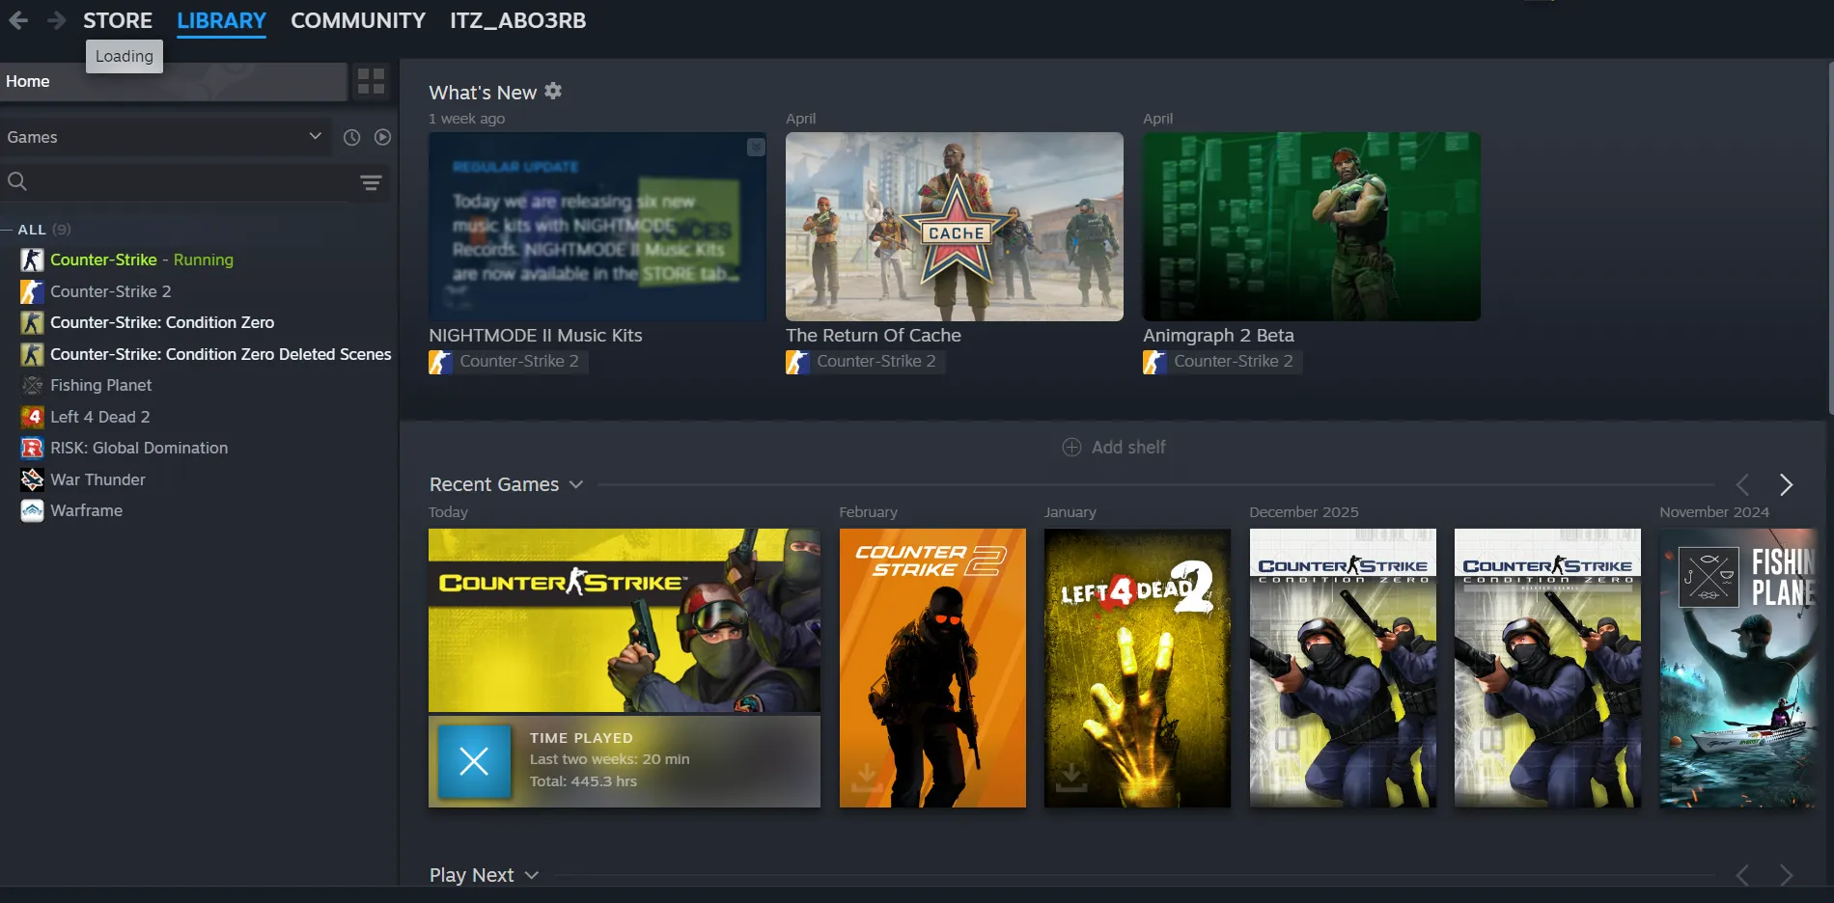Stop running Counter-Strike with X button

pos(474,762)
